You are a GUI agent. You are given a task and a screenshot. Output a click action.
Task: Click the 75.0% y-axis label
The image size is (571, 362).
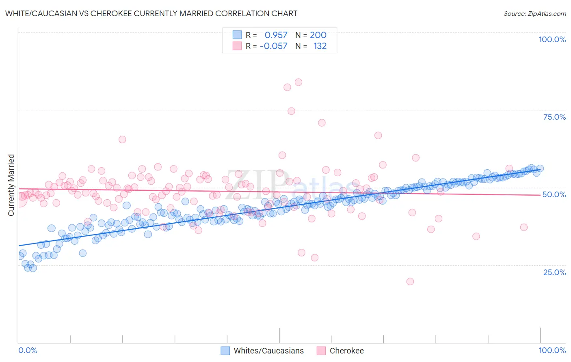click(x=555, y=117)
